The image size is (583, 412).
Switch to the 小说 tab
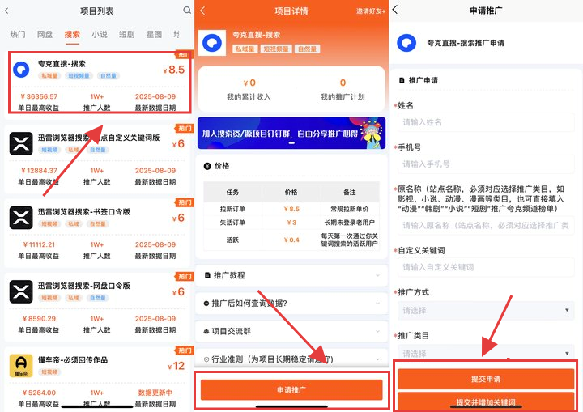tap(100, 35)
